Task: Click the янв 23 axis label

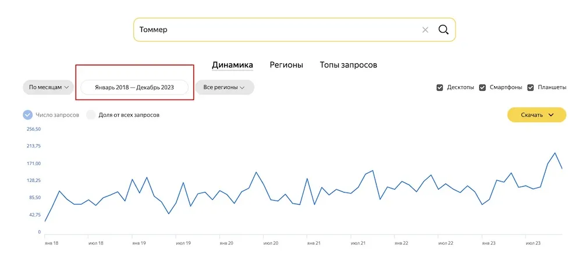Action: 489,243
